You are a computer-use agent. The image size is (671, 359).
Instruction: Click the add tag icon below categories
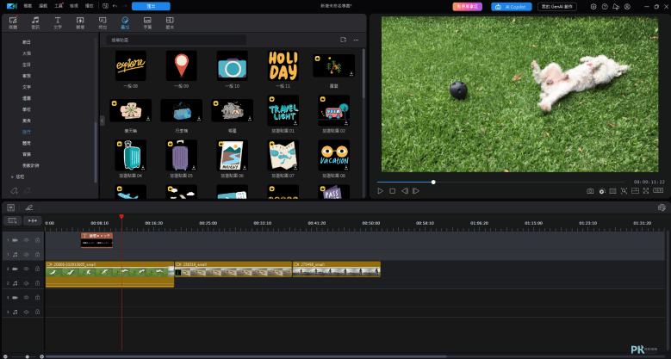14,190
